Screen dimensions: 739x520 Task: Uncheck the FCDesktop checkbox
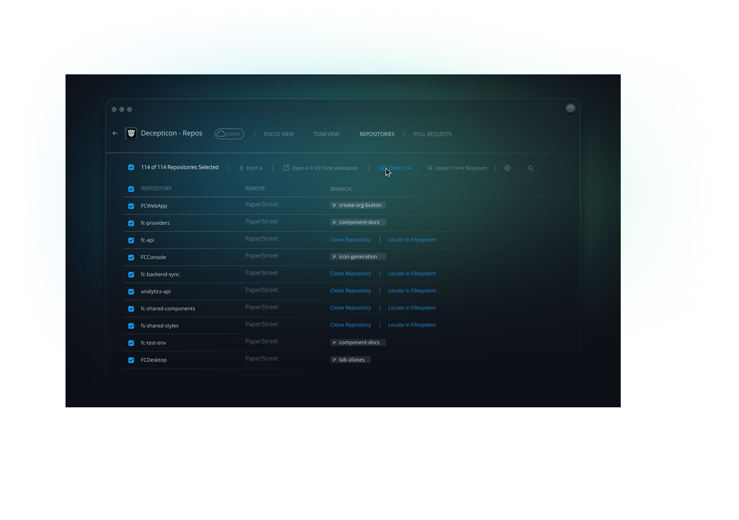click(131, 360)
